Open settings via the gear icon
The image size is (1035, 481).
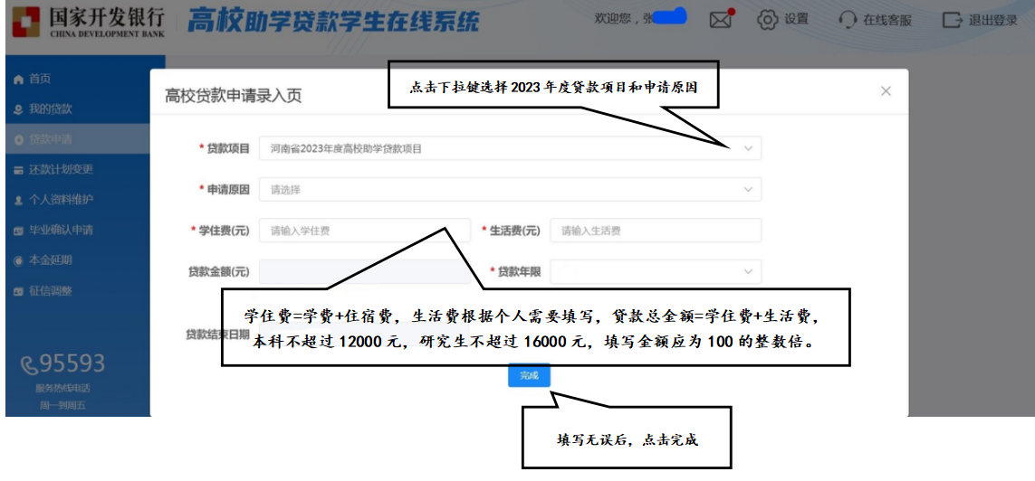pos(767,20)
